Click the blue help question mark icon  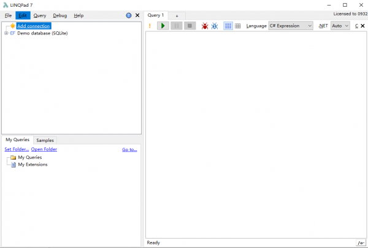tap(129, 15)
